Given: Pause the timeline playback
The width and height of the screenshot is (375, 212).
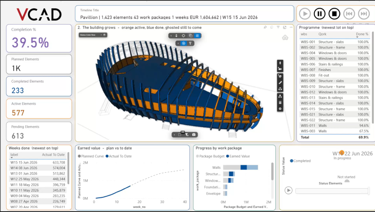Looking at the screenshot, I should 320,14.
